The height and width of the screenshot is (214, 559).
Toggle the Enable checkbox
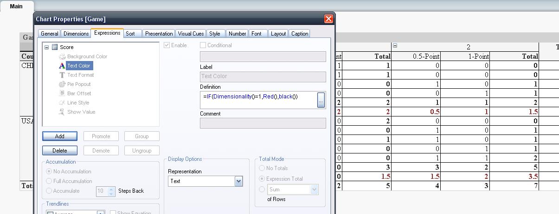(167, 45)
